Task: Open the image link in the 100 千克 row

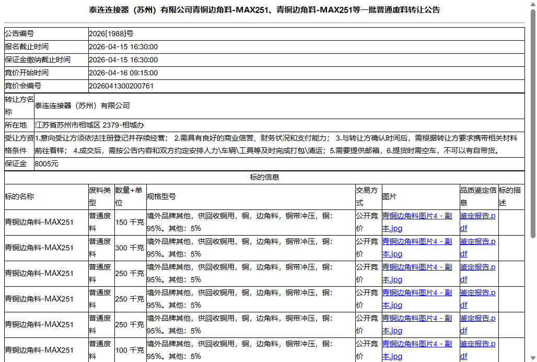Action: click(417, 350)
